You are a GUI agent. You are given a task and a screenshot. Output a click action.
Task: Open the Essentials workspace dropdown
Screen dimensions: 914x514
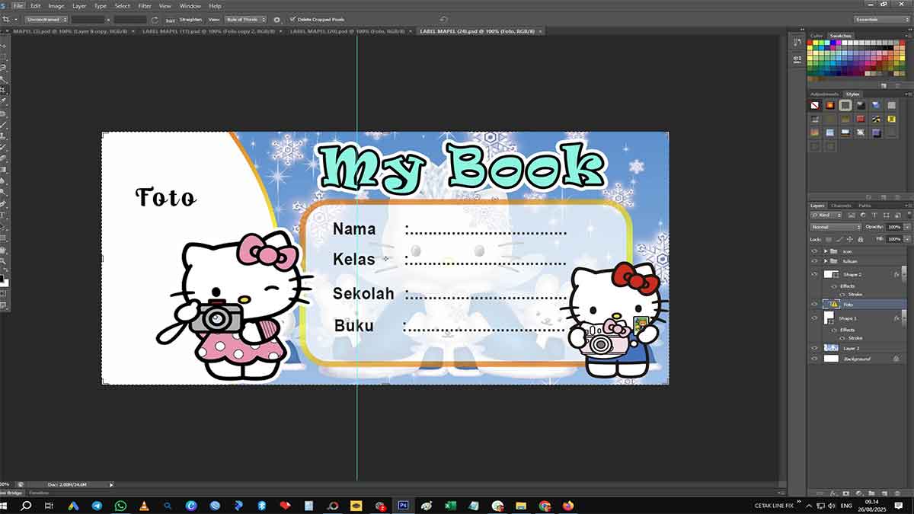point(880,19)
